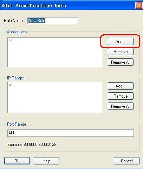Add an application to the rule
Viewport: 143px width, 169px height.
[121, 41]
